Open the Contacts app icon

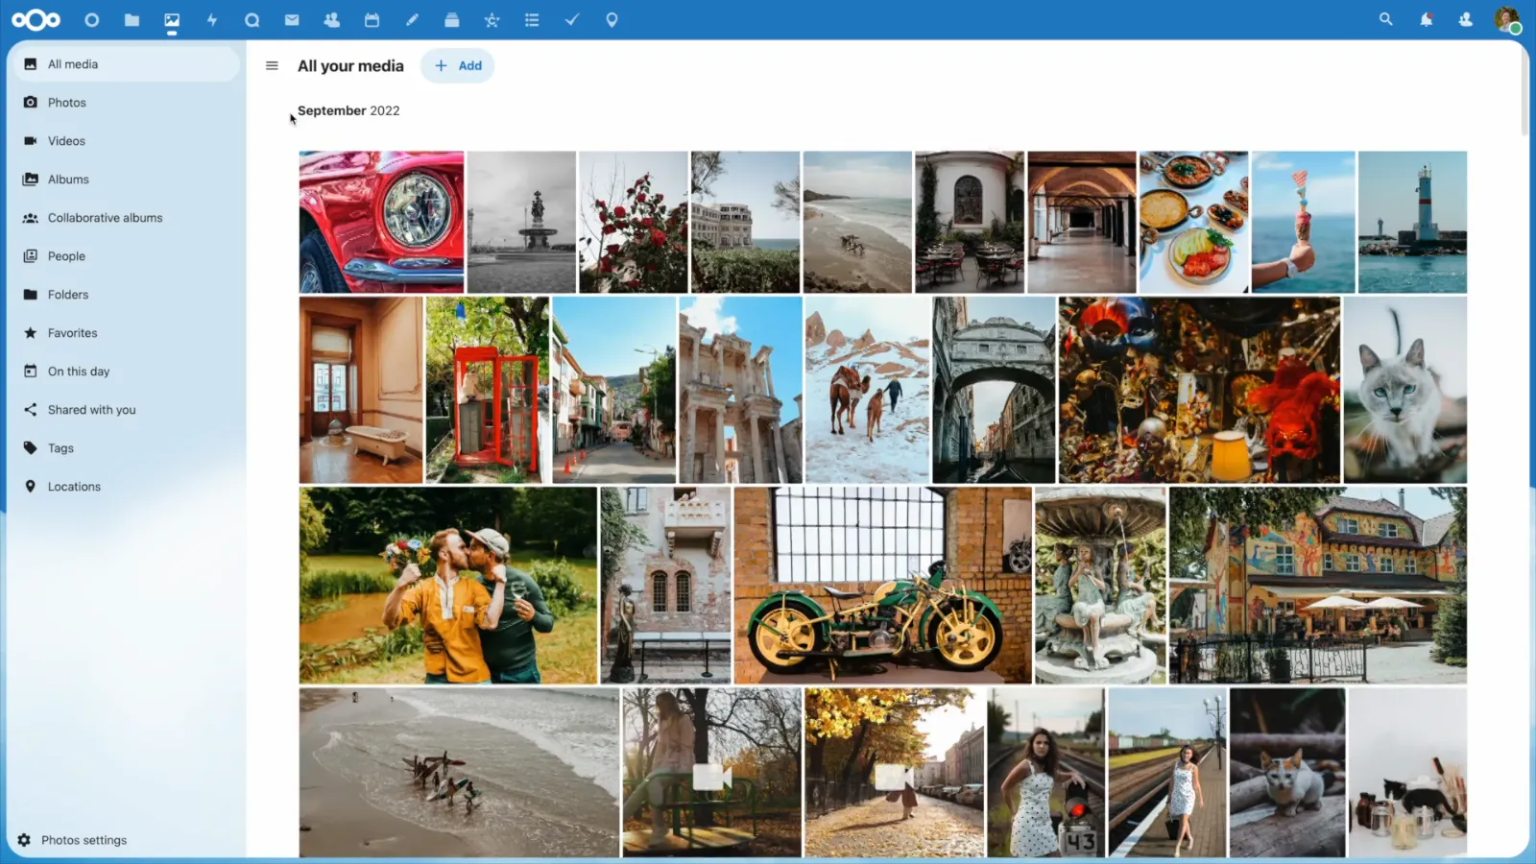pos(331,19)
